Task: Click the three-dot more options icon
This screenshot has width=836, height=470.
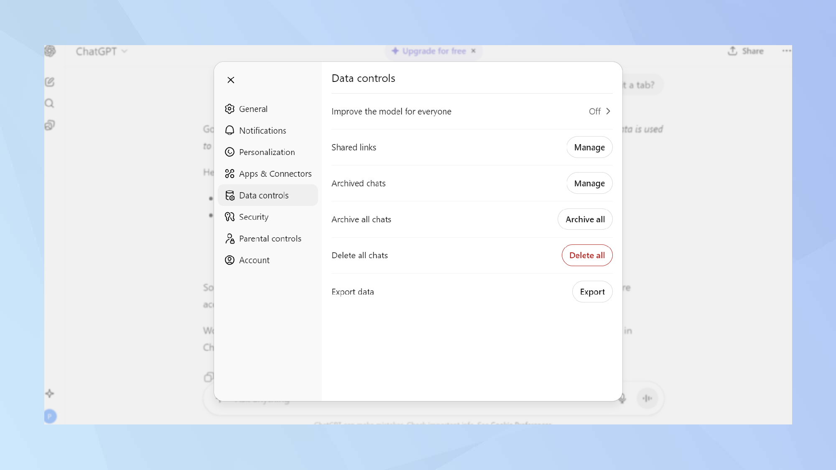Action: (786, 51)
